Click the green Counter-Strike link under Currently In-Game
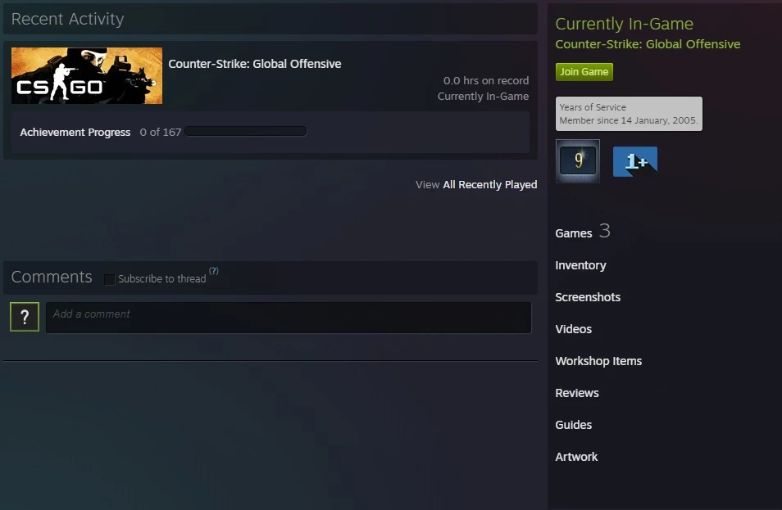Screen dimensions: 782x510 tap(648, 44)
